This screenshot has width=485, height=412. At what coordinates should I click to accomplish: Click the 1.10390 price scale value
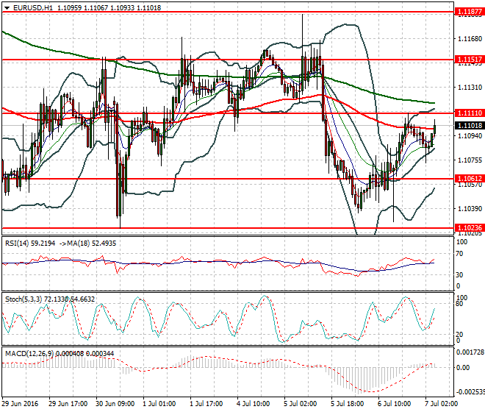470,208
